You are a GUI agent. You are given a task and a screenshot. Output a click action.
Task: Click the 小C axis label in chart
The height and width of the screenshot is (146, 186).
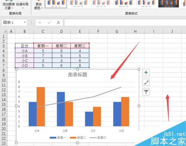(x=93, y=131)
